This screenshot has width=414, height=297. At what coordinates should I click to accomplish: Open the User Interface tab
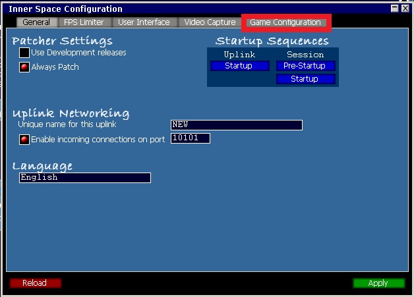pos(144,22)
